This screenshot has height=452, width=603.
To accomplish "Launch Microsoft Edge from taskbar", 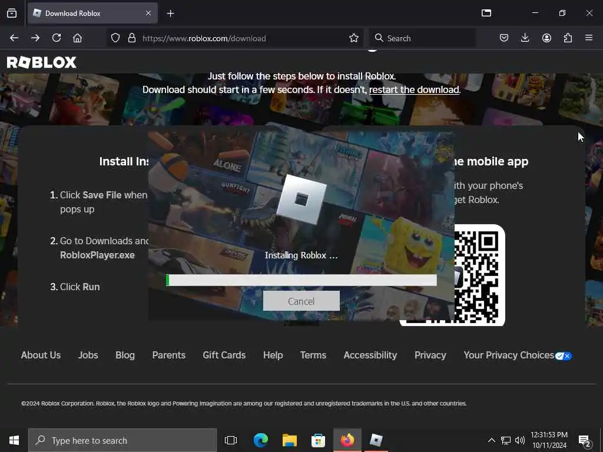I will click(261, 440).
